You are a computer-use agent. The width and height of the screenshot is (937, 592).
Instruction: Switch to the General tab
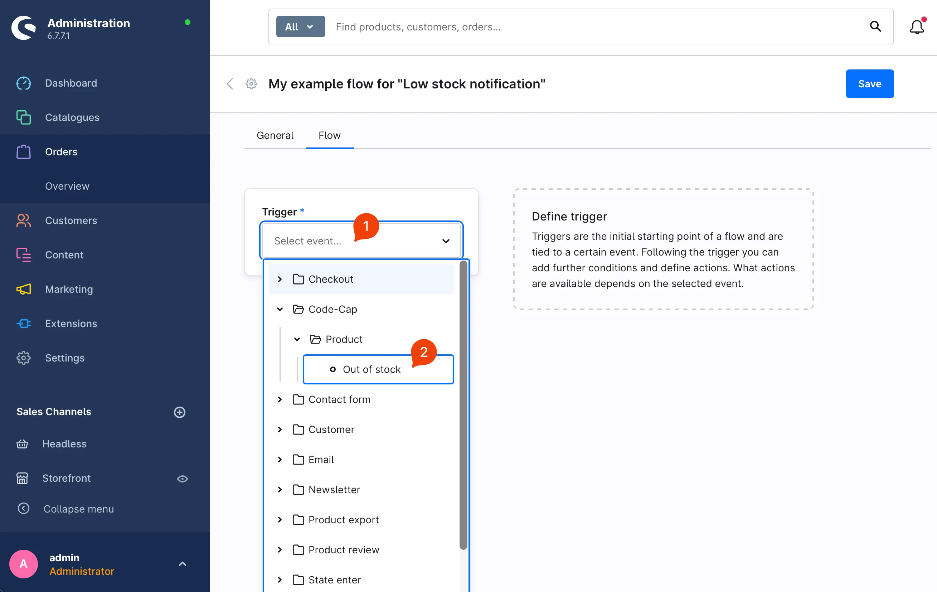[x=275, y=135]
